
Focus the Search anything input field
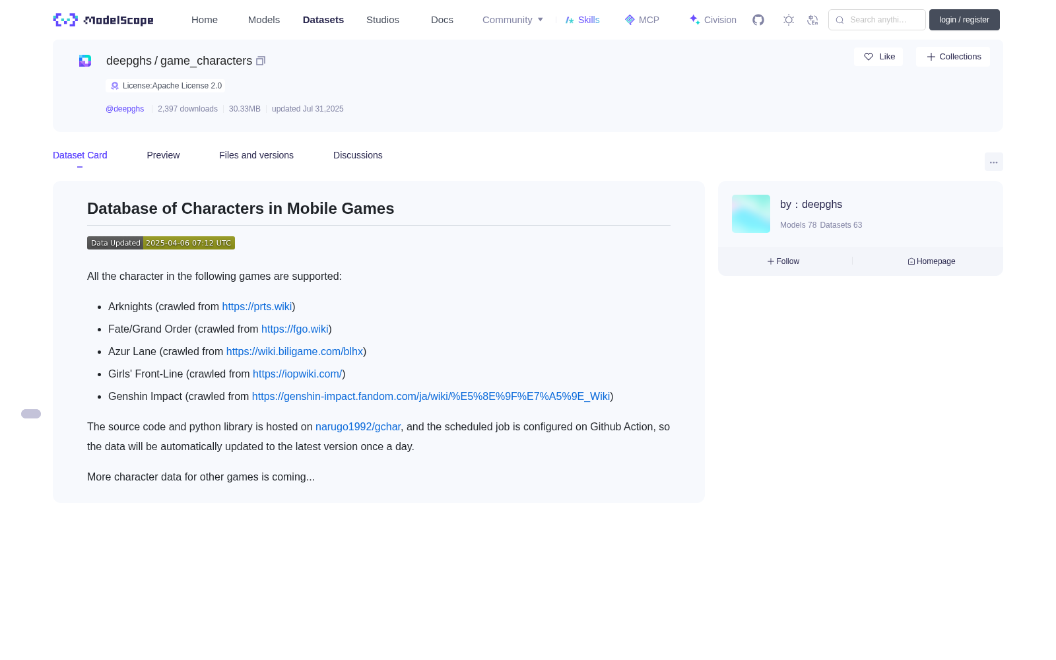click(x=877, y=20)
